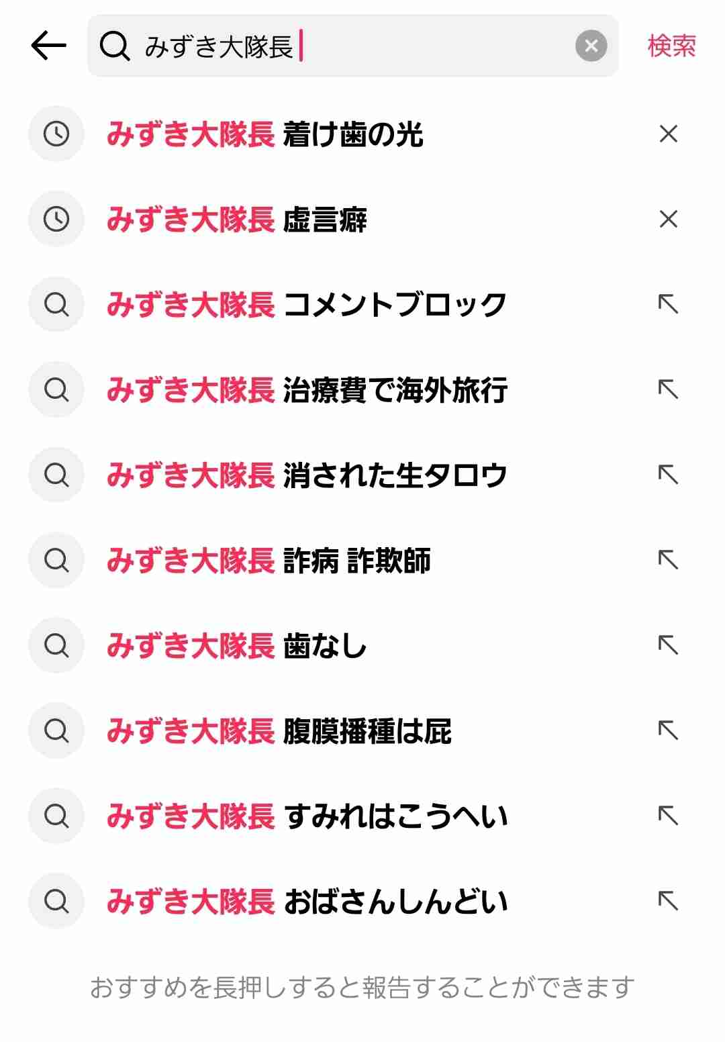Tap the magnifier icon inside search bar

[115, 46]
